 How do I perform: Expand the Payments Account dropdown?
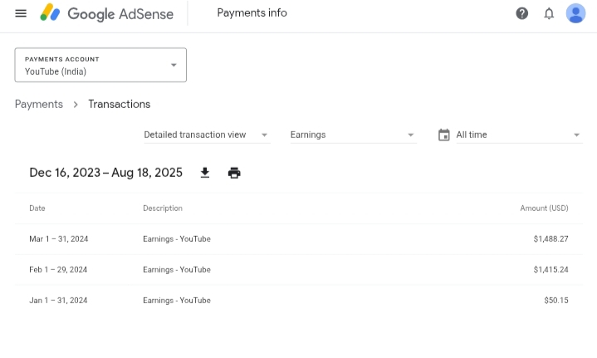100,65
